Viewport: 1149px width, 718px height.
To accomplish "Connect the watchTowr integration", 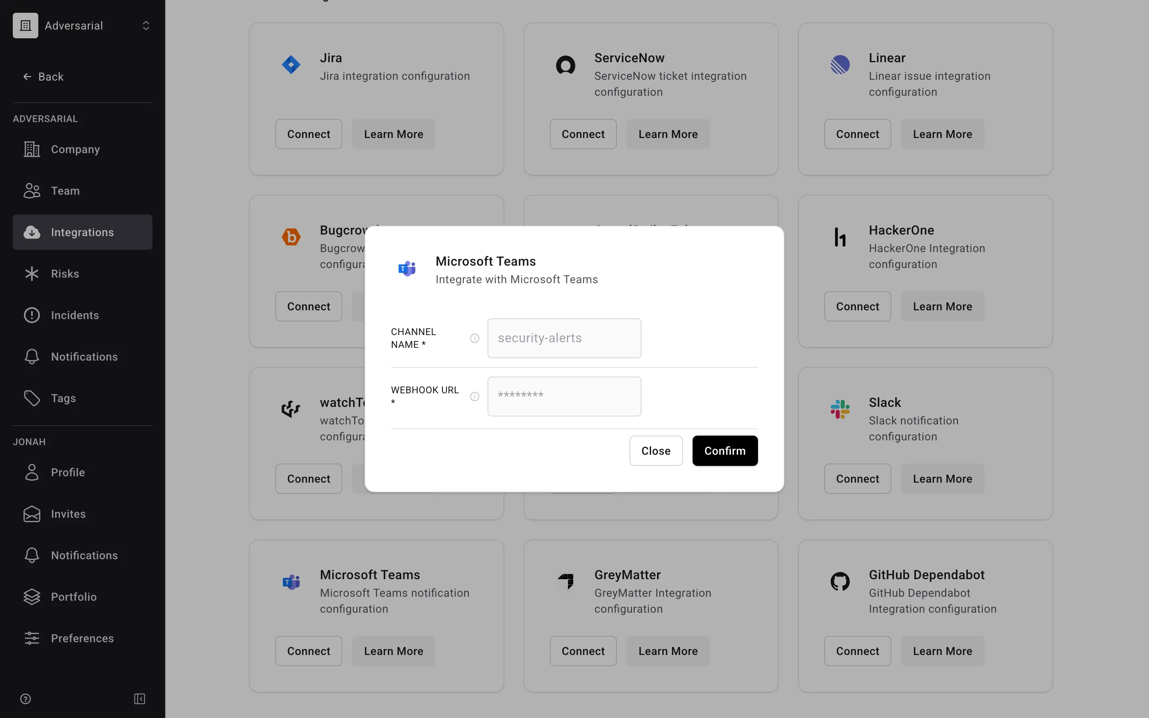I will [x=309, y=479].
